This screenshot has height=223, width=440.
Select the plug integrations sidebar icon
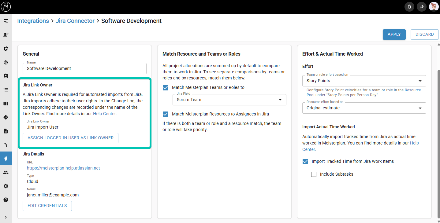coord(6,158)
